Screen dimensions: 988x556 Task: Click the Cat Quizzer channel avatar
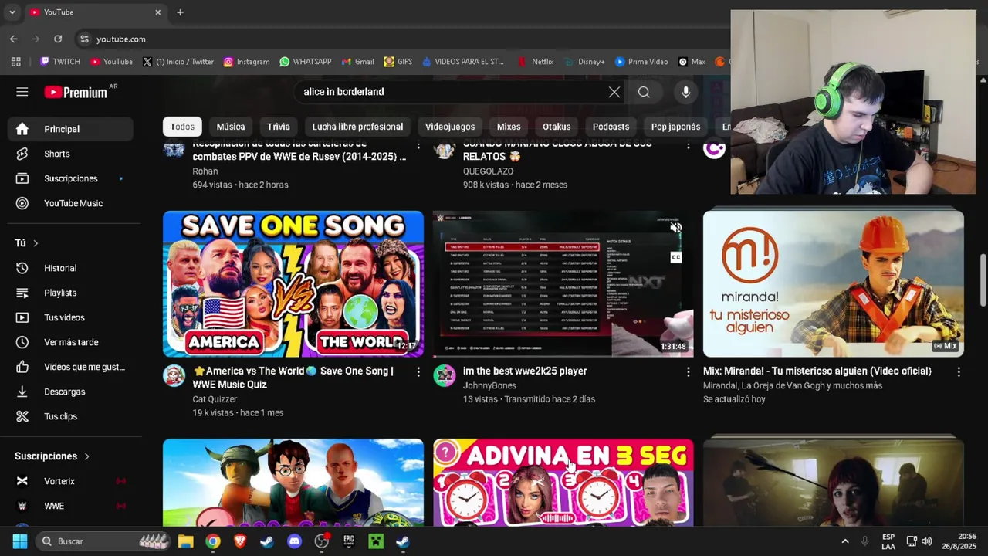[x=174, y=376]
